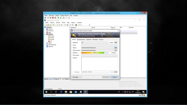
Task: Switch to the История tab
Action: pyautogui.click(x=101, y=40)
